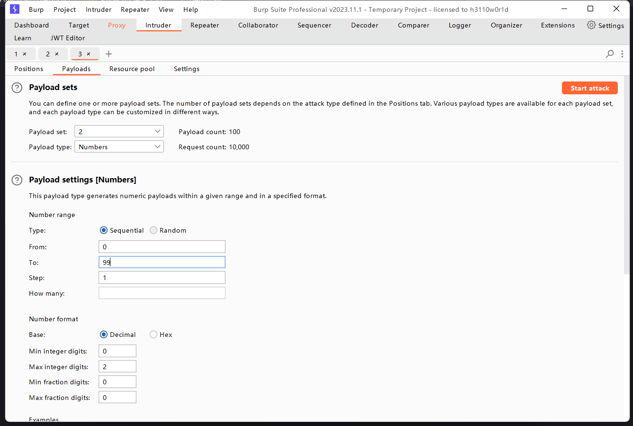Viewport: 633px width, 426px height.
Task: Open the Help menu
Action: 191,9
